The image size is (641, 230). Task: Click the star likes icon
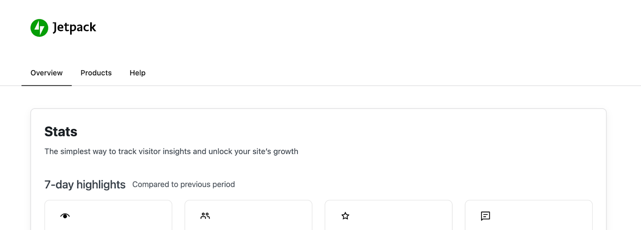click(x=345, y=216)
